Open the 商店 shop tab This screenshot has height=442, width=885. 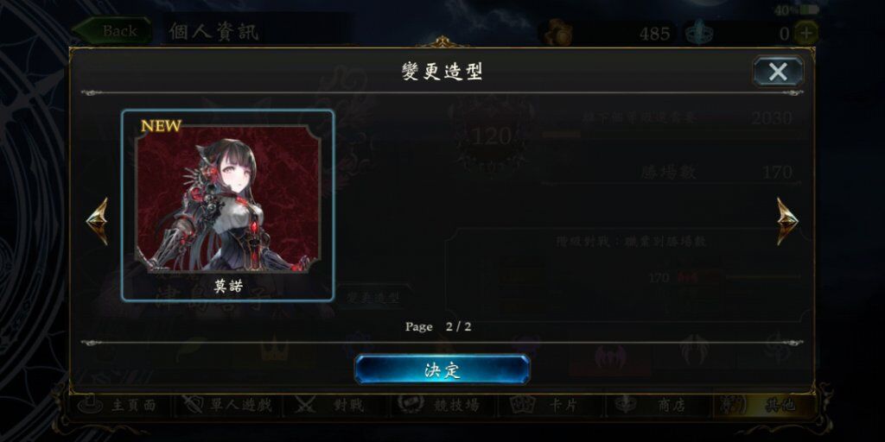coord(658,406)
